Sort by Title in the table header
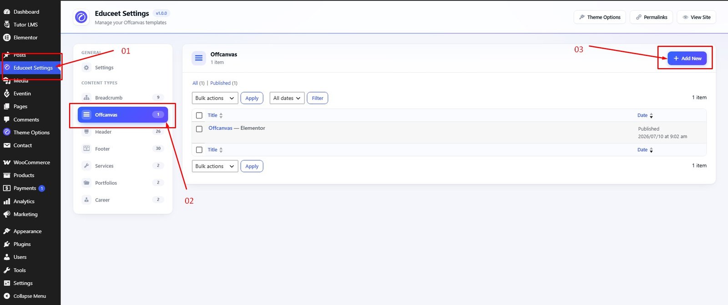Image resolution: width=728 pixels, height=305 pixels. [215, 115]
